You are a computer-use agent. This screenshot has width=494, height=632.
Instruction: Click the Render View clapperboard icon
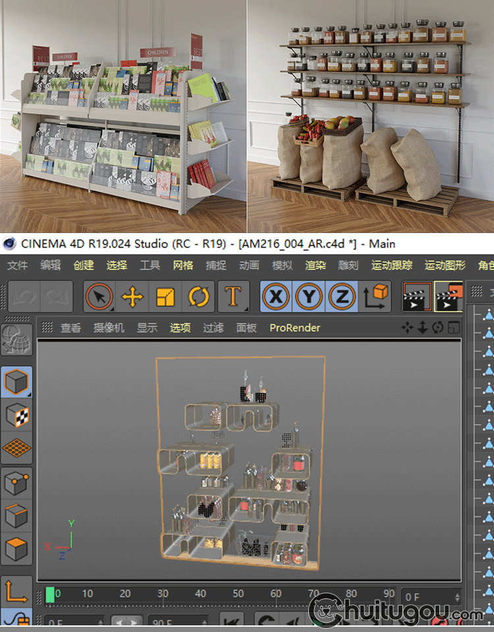click(x=416, y=297)
